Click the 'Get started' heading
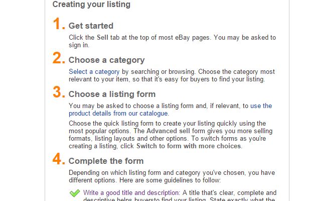This screenshot has width=312, height=201. (91, 26)
